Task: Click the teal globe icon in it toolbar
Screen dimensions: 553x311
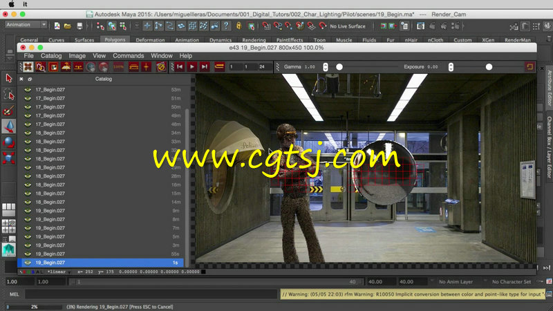Action: tap(91, 66)
